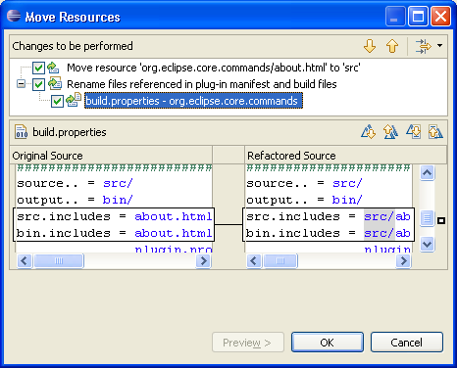Click the build.properties file change icon
The width and height of the screenshot is (457, 368).
click(74, 100)
